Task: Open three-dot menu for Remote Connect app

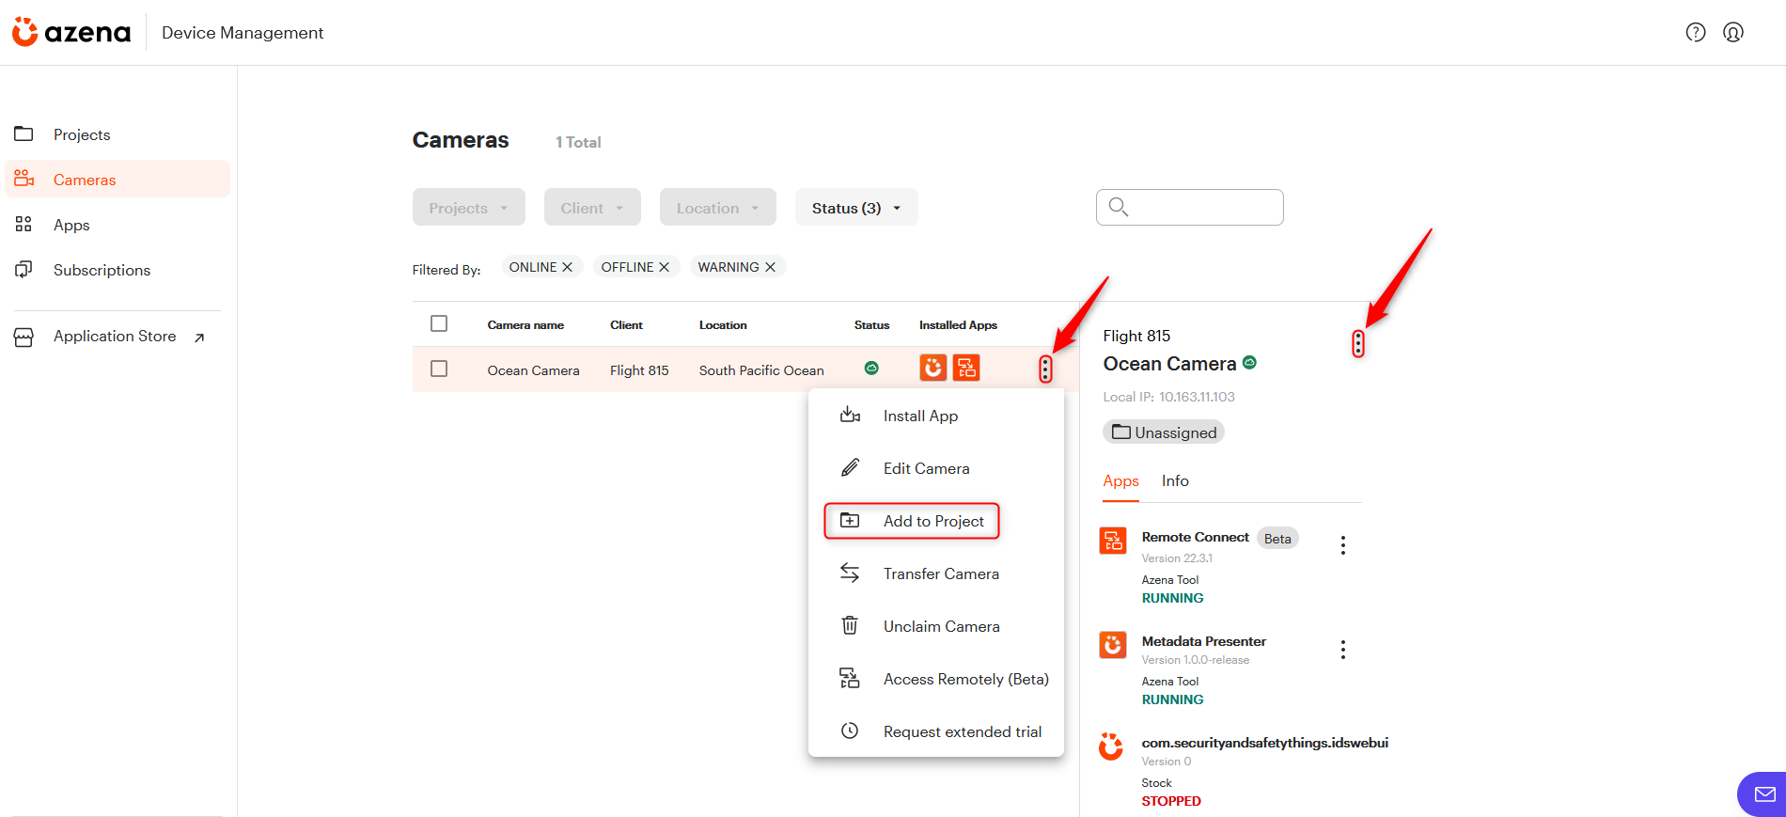Action: 1343,545
